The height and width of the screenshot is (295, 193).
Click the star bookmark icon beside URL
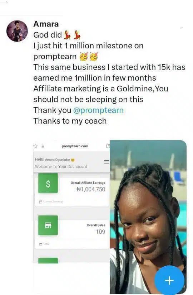(x=35, y=146)
